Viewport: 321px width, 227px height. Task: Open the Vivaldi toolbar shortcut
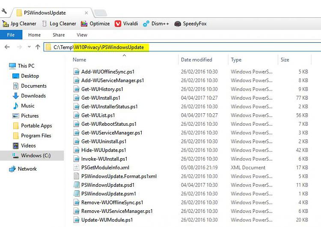point(126,24)
